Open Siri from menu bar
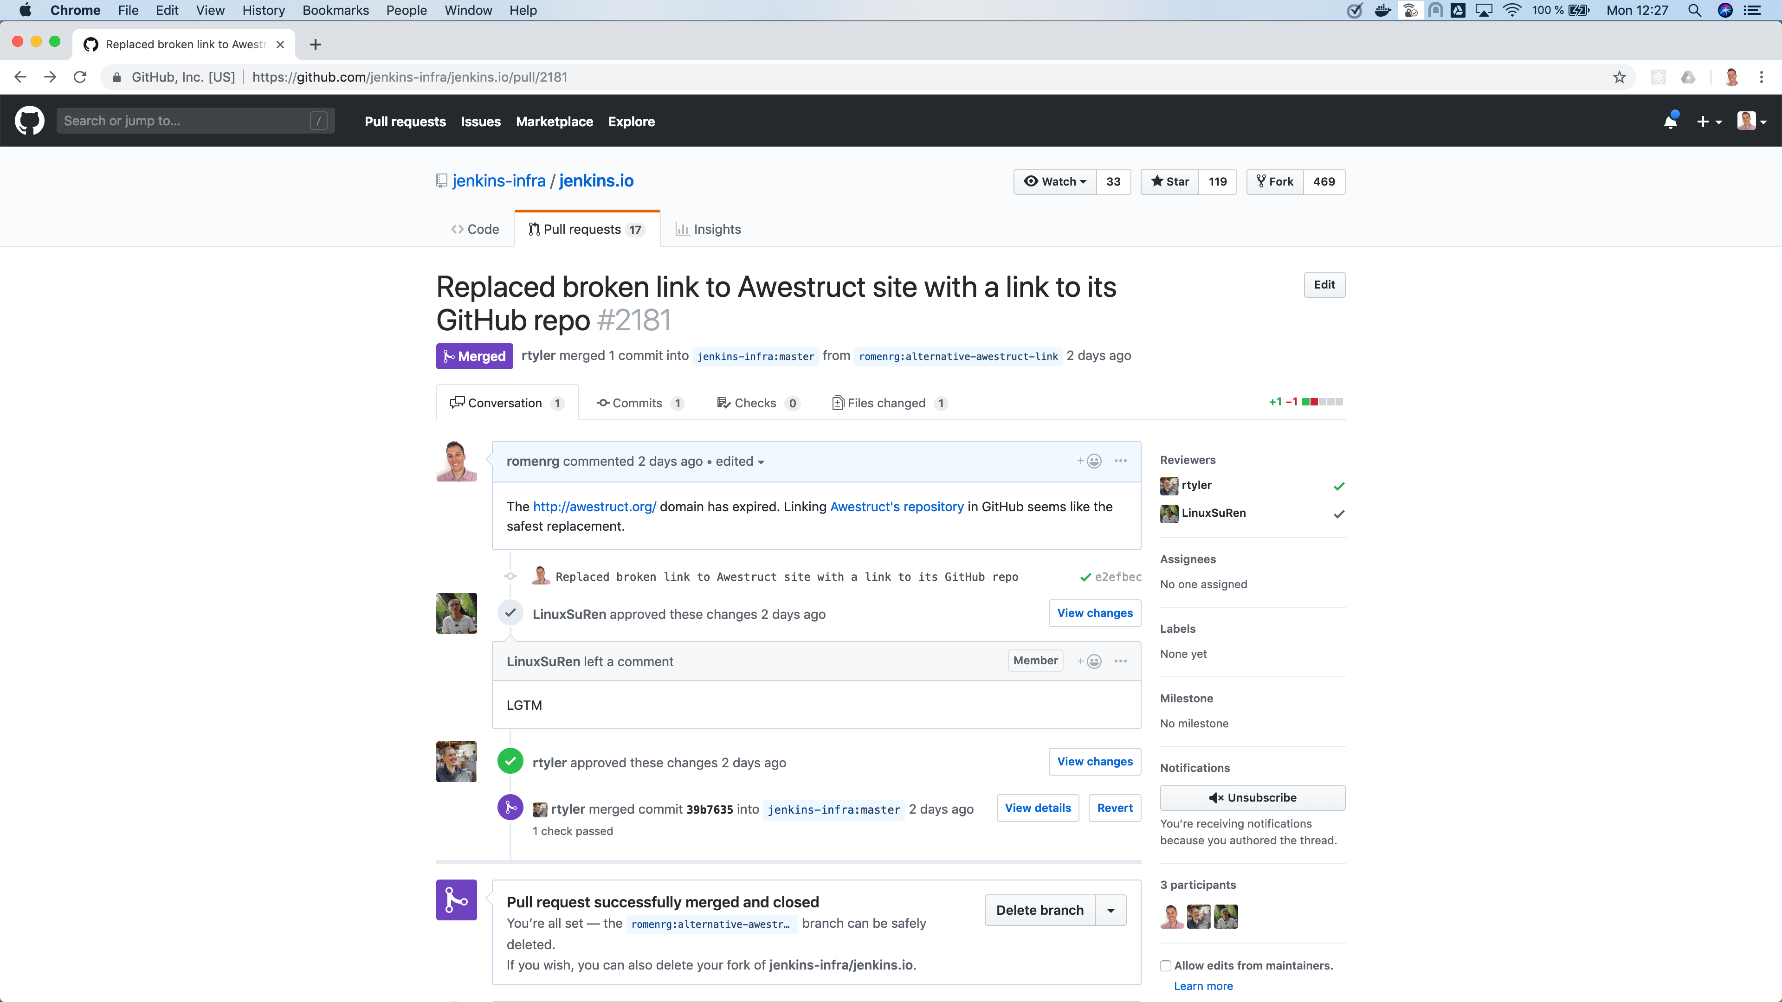The image size is (1782, 1002). [1725, 10]
